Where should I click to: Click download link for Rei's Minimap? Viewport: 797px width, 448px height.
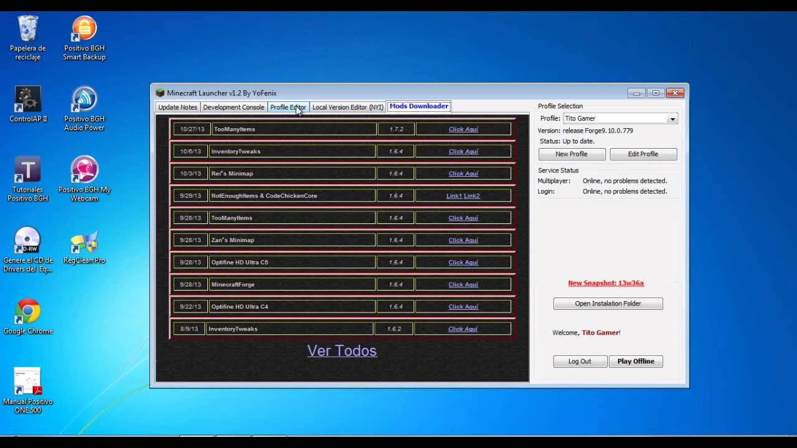[x=463, y=174]
